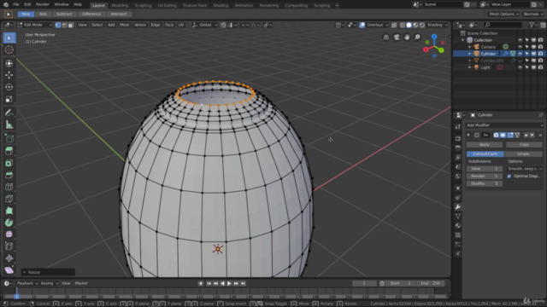Select Catmull-Clark subdivision type
The width and height of the screenshot is (547, 307).
(485, 153)
